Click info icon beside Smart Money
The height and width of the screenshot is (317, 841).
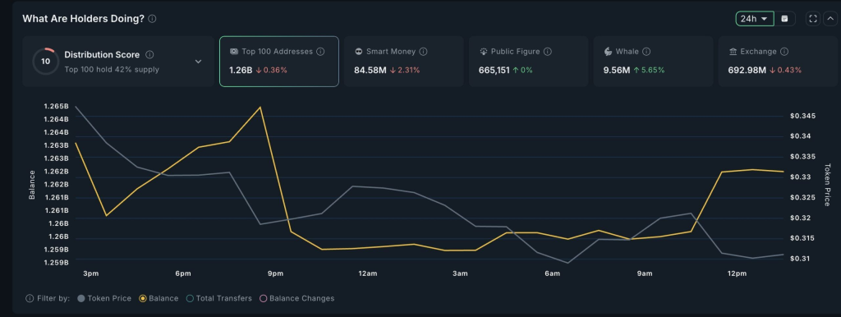(423, 52)
